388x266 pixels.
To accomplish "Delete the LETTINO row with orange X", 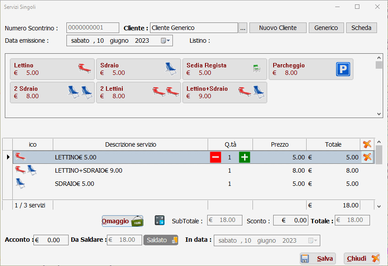I will 367,157.
